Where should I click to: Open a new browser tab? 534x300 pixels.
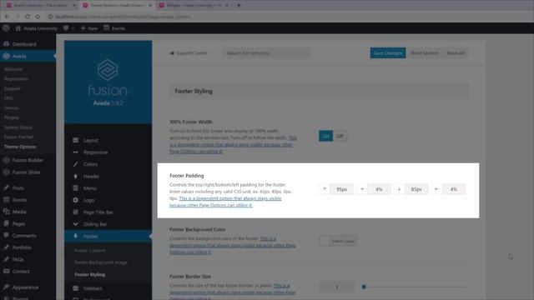239,5
